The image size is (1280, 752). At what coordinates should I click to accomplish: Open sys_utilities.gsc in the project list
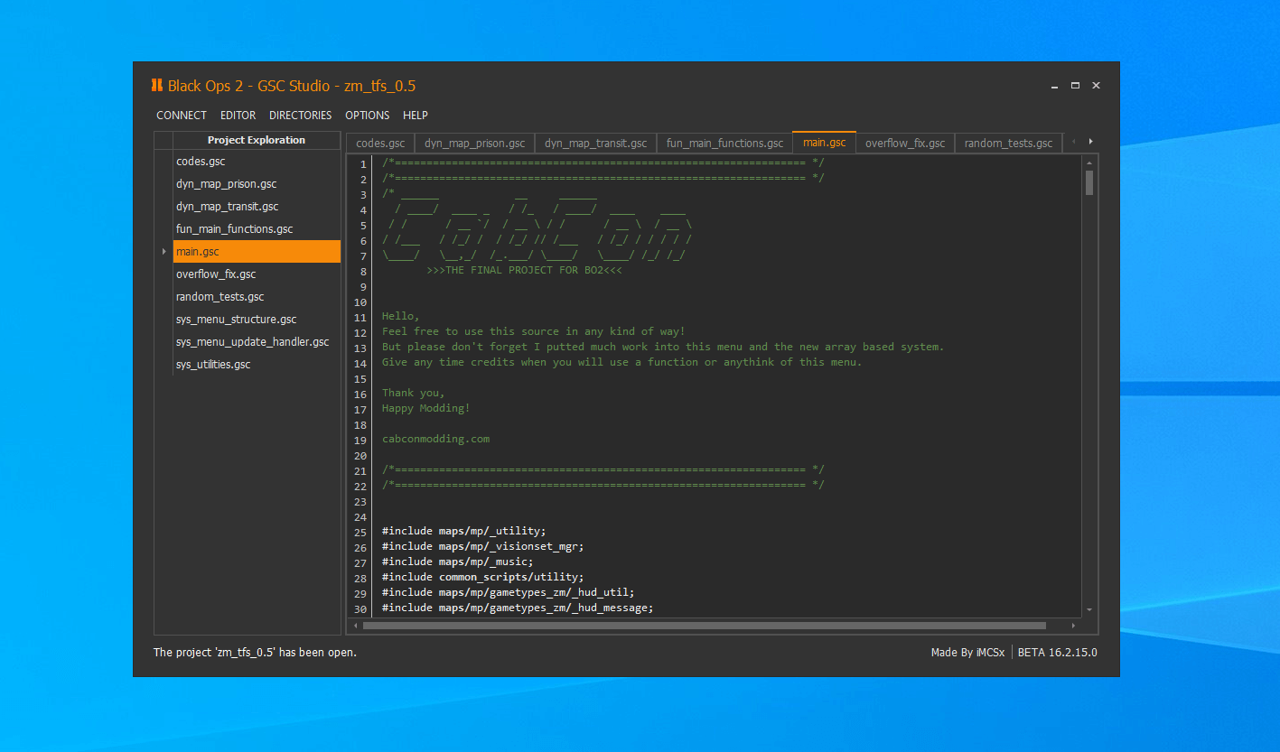pos(213,365)
